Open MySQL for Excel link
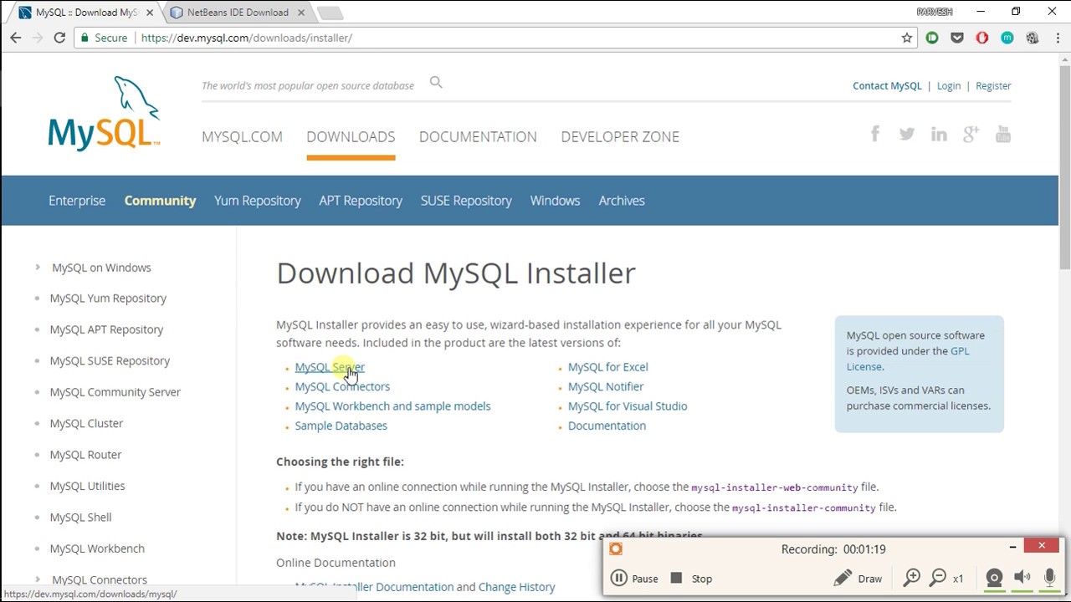Screen dimensions: 1071x602 pyautogui.click(x=607, y=367)
